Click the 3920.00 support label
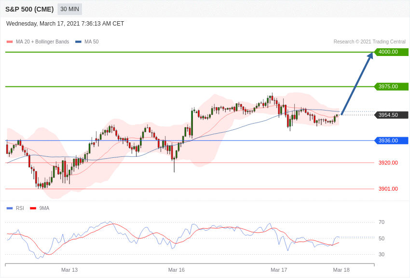Viewport: 410px width, 278px height. coord(388,163)
